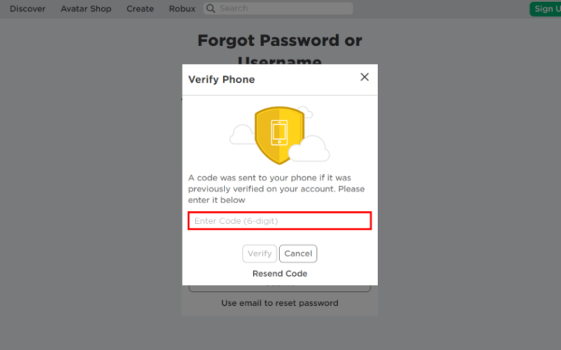Click the green Sign Up button
Viewport: 561px width, 350px height.
click(546, 9)
